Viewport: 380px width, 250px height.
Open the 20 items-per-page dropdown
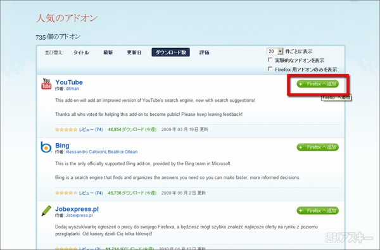[275, 51]
